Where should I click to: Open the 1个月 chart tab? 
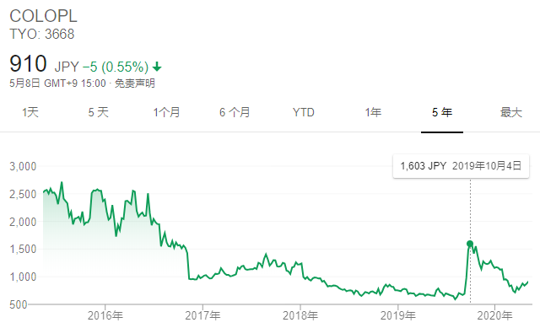click(x=167, y=112)
